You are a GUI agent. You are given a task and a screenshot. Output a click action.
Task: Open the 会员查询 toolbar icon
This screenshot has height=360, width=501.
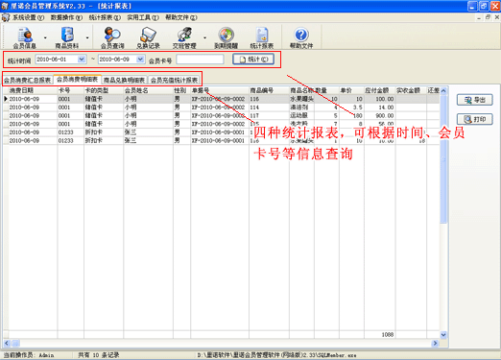pyautogui.click(x=112, y=37)
